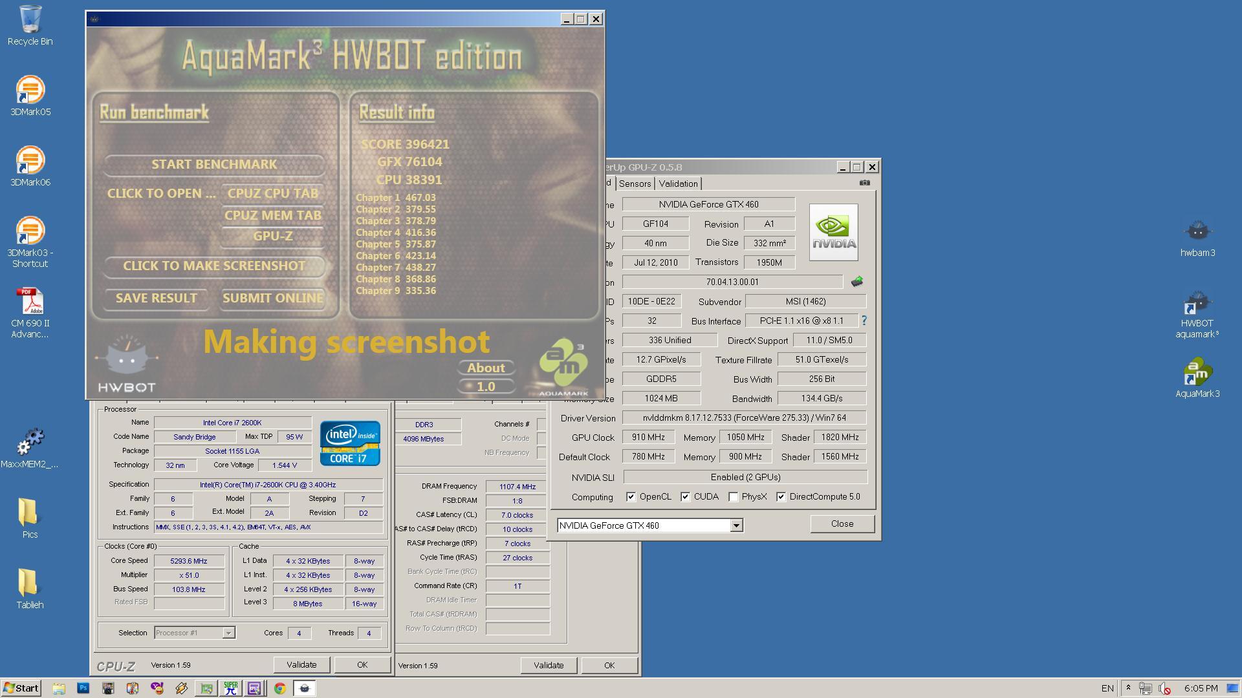Click the GPU-Z BIOS save chip icon
The image size is (1242, 698).
tap(857, 281)
